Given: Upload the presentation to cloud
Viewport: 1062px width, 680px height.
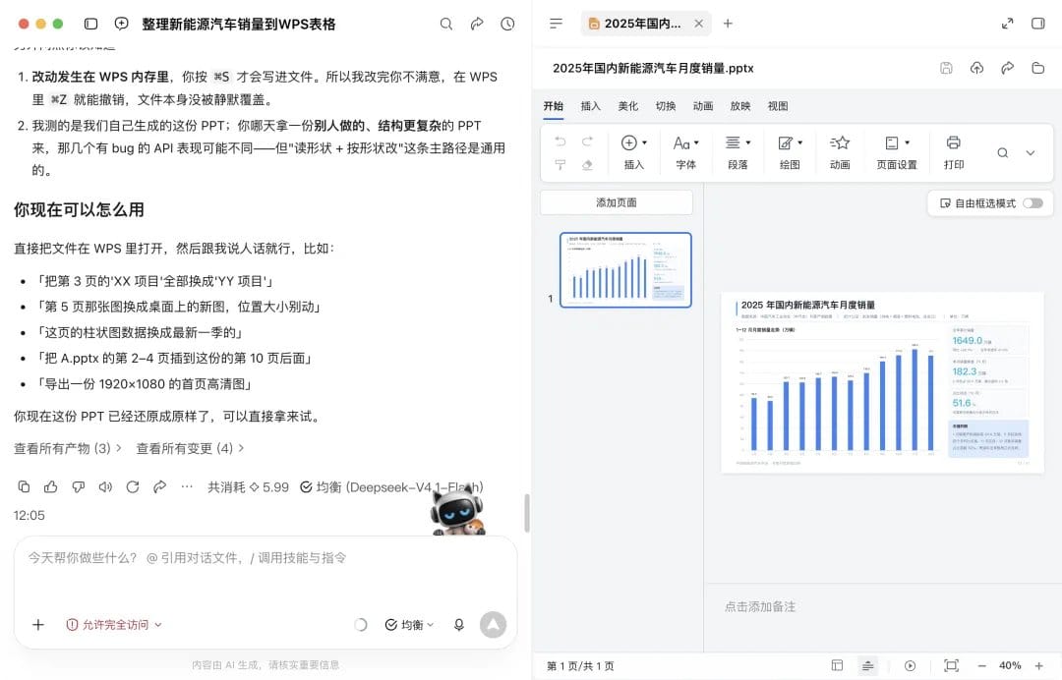Looking at the screenshot, I should click(976, 68).
